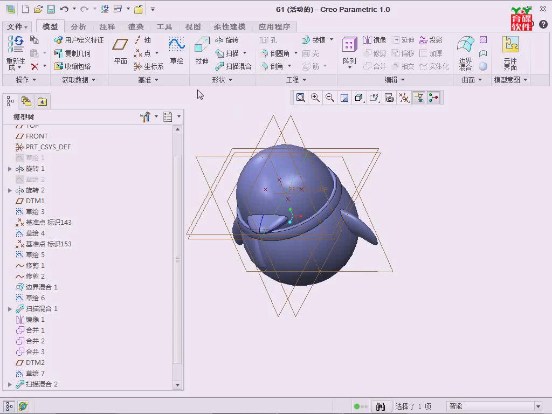Toggle annotation display in graphics toolbar
552x414 pixels.
pyautogui.click(x=418, y=98)
